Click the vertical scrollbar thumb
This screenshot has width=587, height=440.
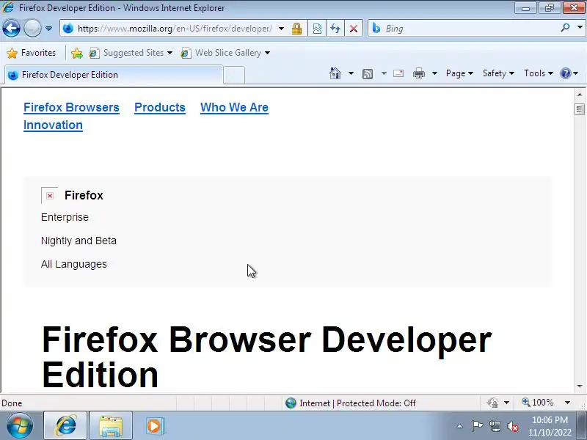point(580,109)
